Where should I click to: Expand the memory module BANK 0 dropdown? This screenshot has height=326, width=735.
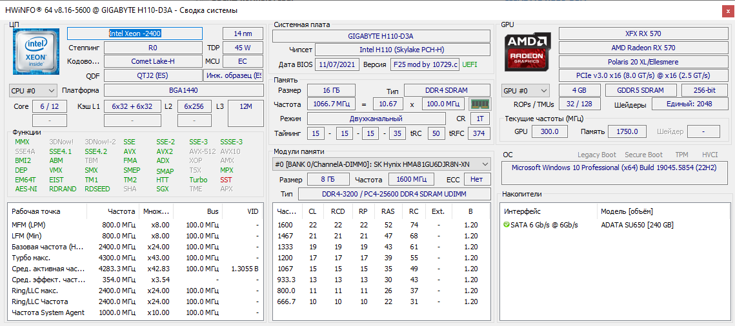click(x=381, y=164)
